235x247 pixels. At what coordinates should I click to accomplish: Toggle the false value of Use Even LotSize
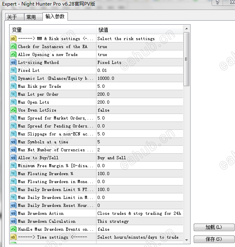[140, 110]
